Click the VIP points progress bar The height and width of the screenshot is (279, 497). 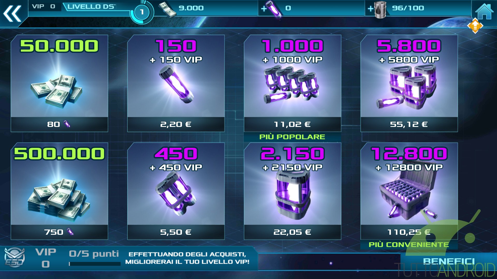[95, 264]
